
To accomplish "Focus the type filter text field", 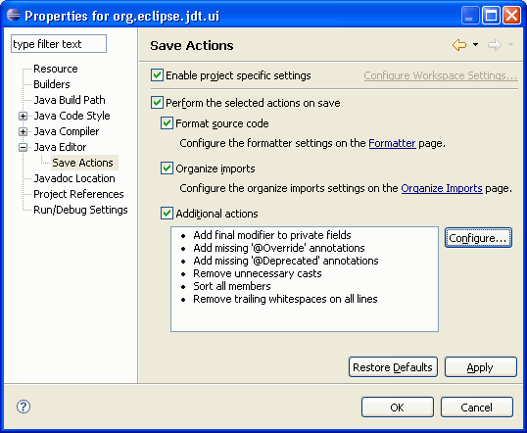I will click(x=59, y=44).
